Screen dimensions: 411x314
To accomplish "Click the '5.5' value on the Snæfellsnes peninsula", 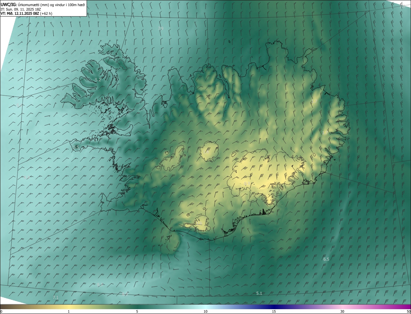I will click(76, 147).
